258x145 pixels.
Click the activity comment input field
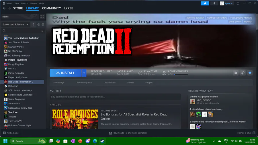click(115, 97)
